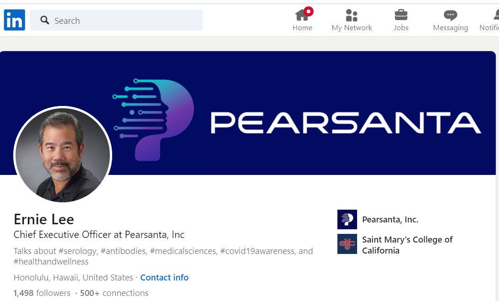The height and width of the screenshot is (301, 499).
Task: Click the 1,498 followers text
Action: click(42, 293)
